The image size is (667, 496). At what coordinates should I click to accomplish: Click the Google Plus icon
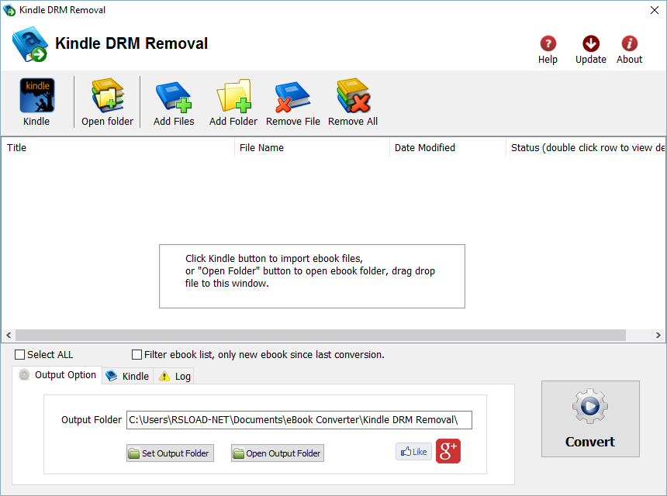coord(448,451)
